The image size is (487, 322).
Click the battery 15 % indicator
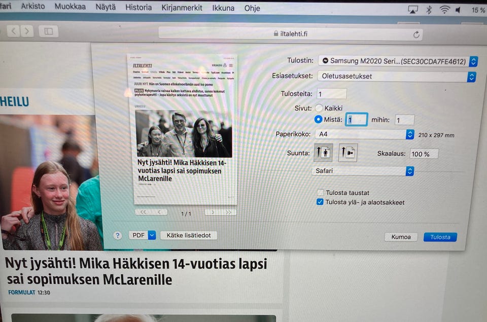pos(478,10)
